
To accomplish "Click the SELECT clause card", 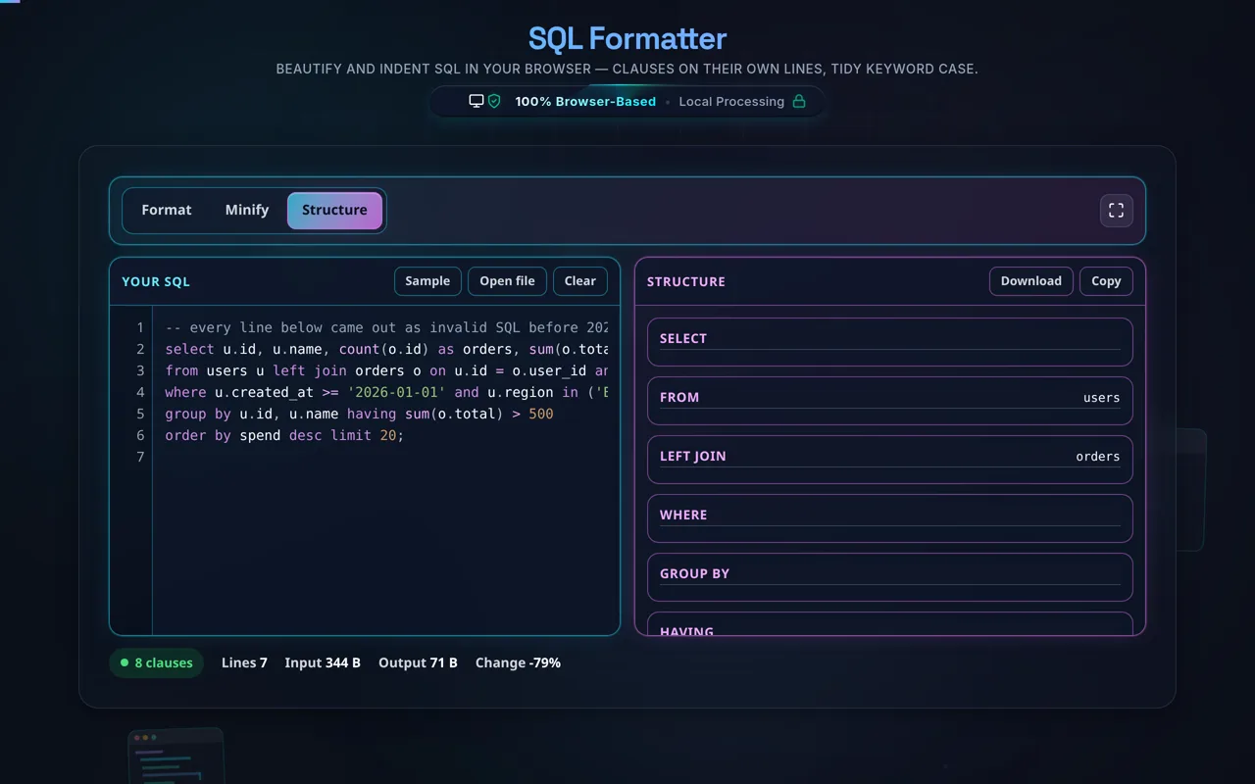I will tap(890, 342).
